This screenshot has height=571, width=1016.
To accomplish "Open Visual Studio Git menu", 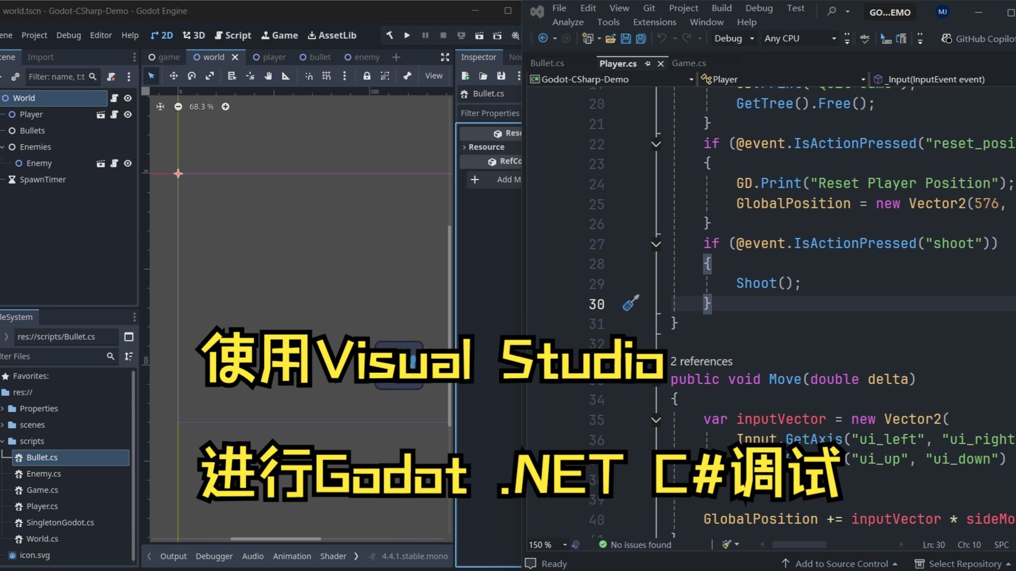I will [x=649, y=8].
